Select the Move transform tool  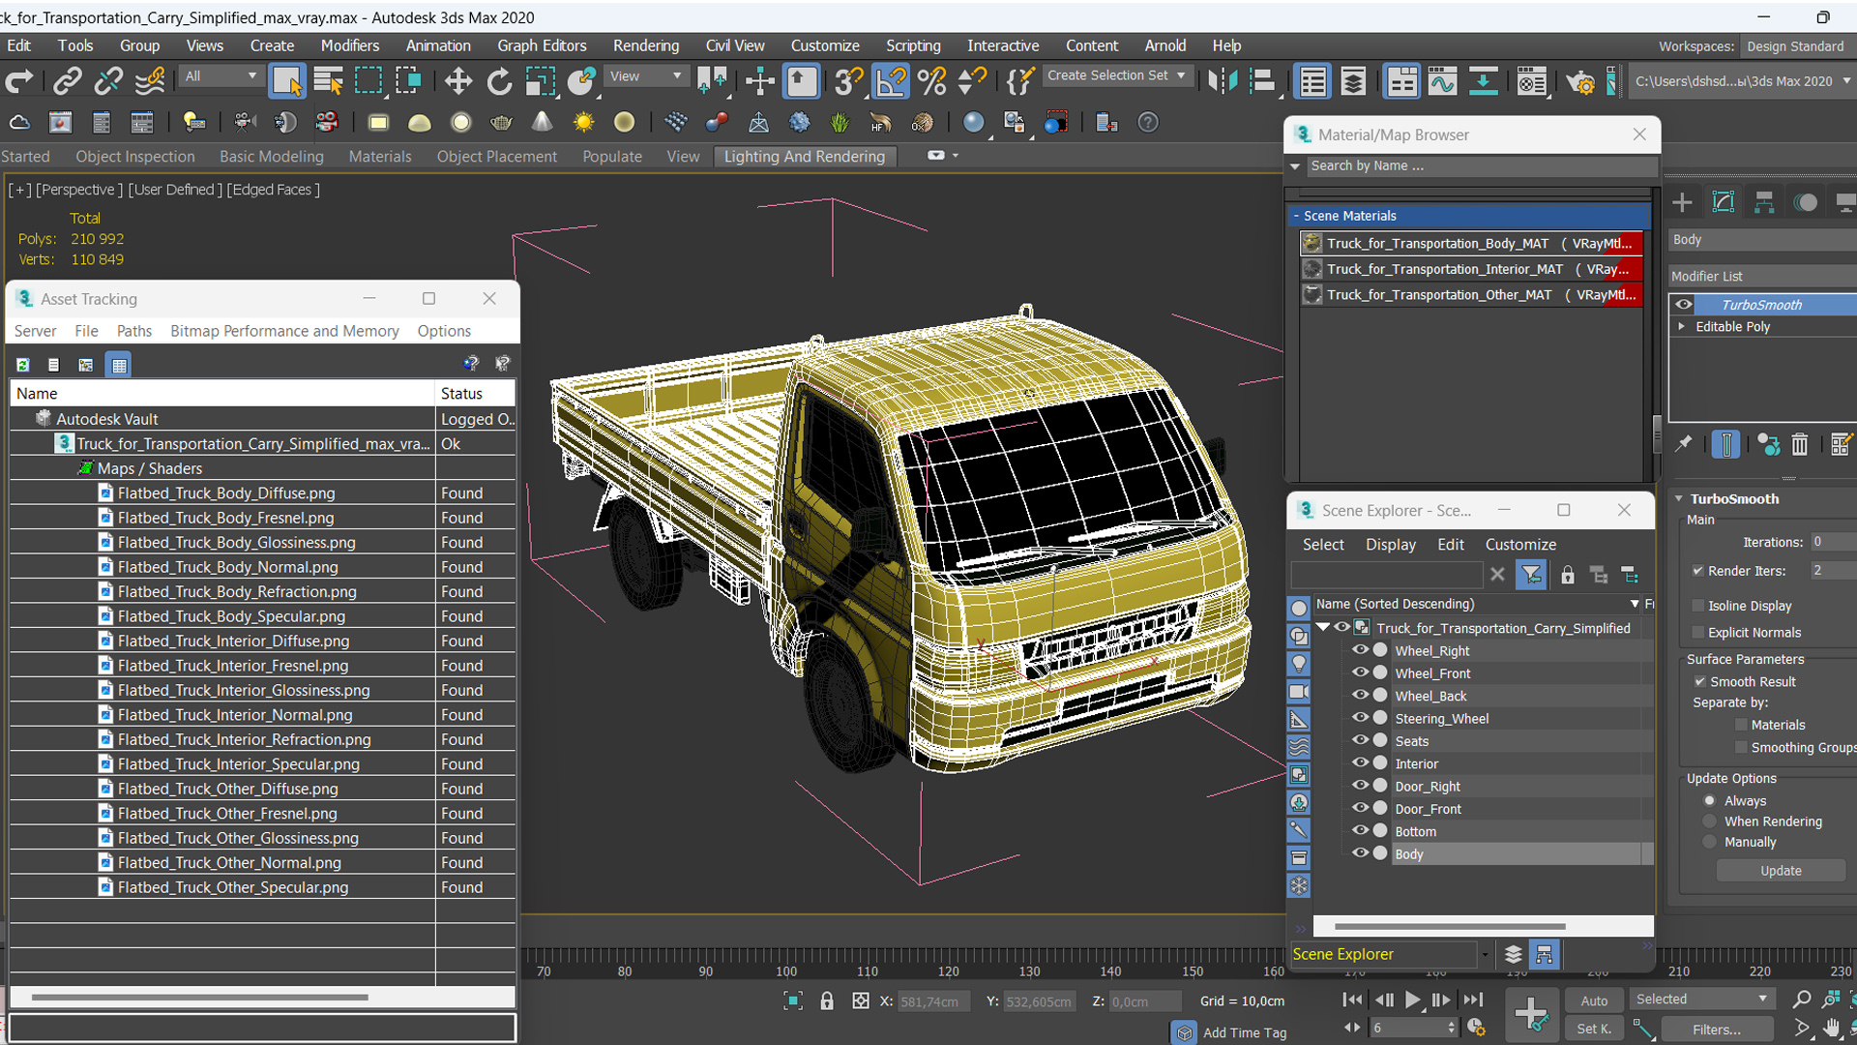(457, 81)
